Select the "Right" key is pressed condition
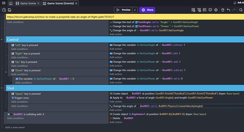This screenshot has width=244, height=132. click(x=26, y=54)
